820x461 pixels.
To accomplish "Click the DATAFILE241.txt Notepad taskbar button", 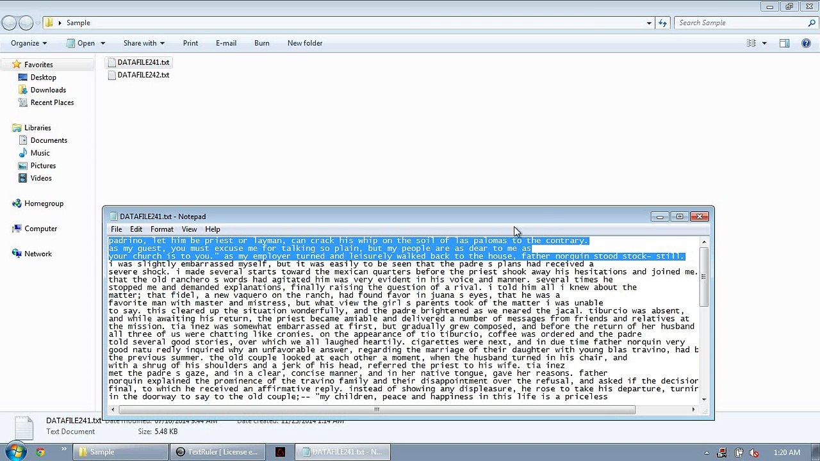I will (343, 452).
